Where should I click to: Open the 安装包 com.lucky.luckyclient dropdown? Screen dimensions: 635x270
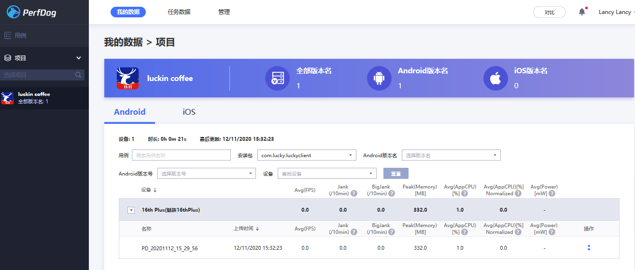click(307, 155)
